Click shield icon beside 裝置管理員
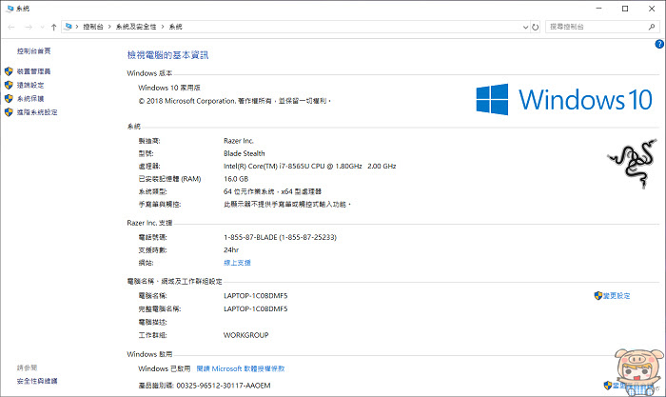The width and height of the screenshot is (666, 397). 9,71
